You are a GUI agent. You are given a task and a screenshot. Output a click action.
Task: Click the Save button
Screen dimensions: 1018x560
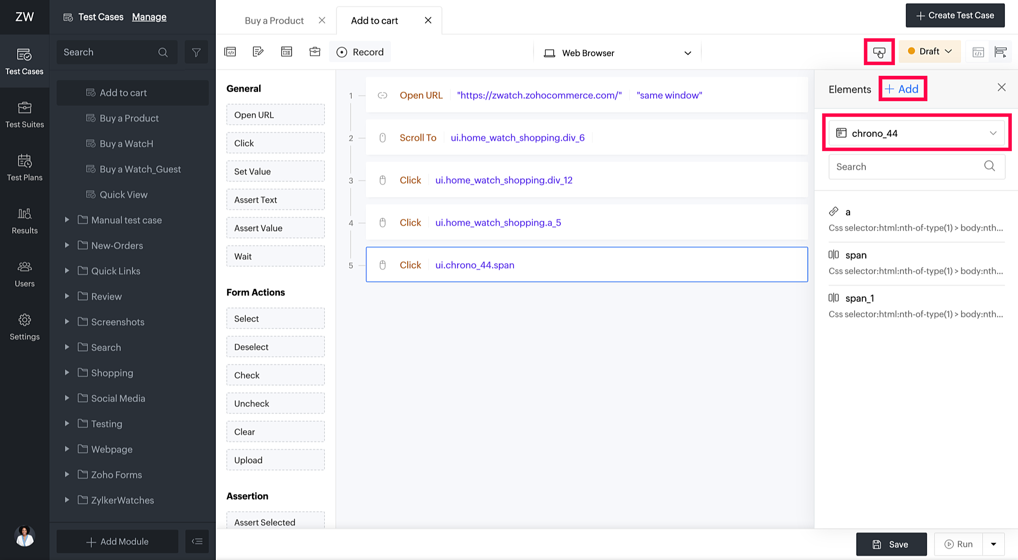coord(891,544)
